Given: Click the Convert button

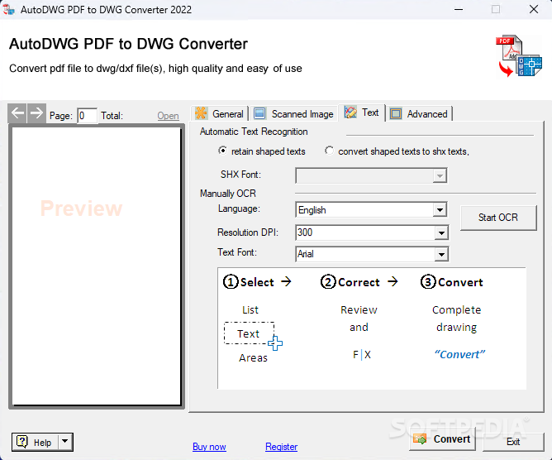Looking at the screenshot, I should (x=443, y=439).
